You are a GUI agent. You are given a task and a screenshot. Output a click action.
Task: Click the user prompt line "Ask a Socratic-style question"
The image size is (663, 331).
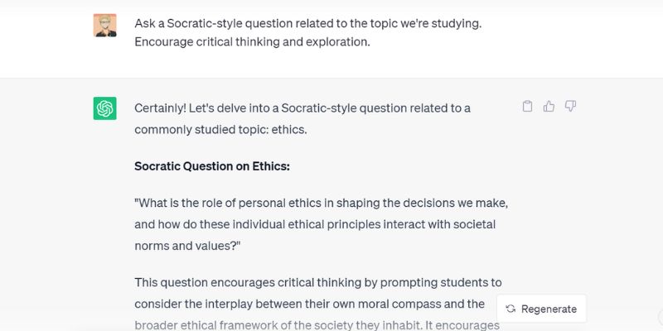(307, 24)
